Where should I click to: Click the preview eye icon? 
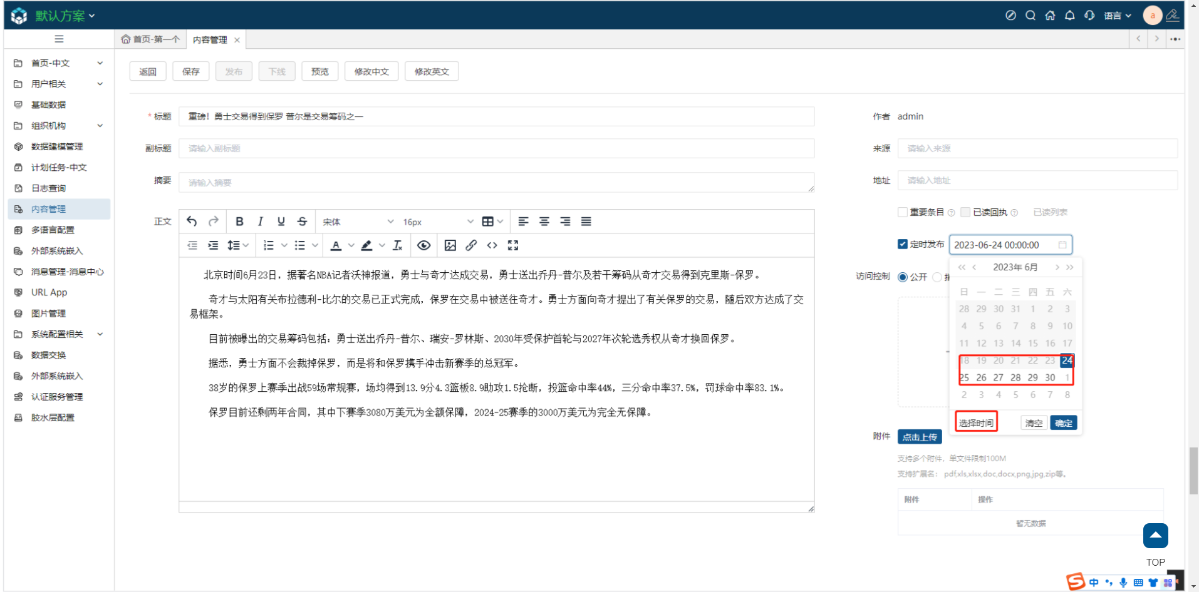coord(424,245)
